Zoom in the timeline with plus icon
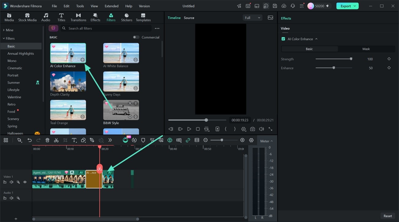Viewport: 399px width, 222px height. click(x=242, y=140)
